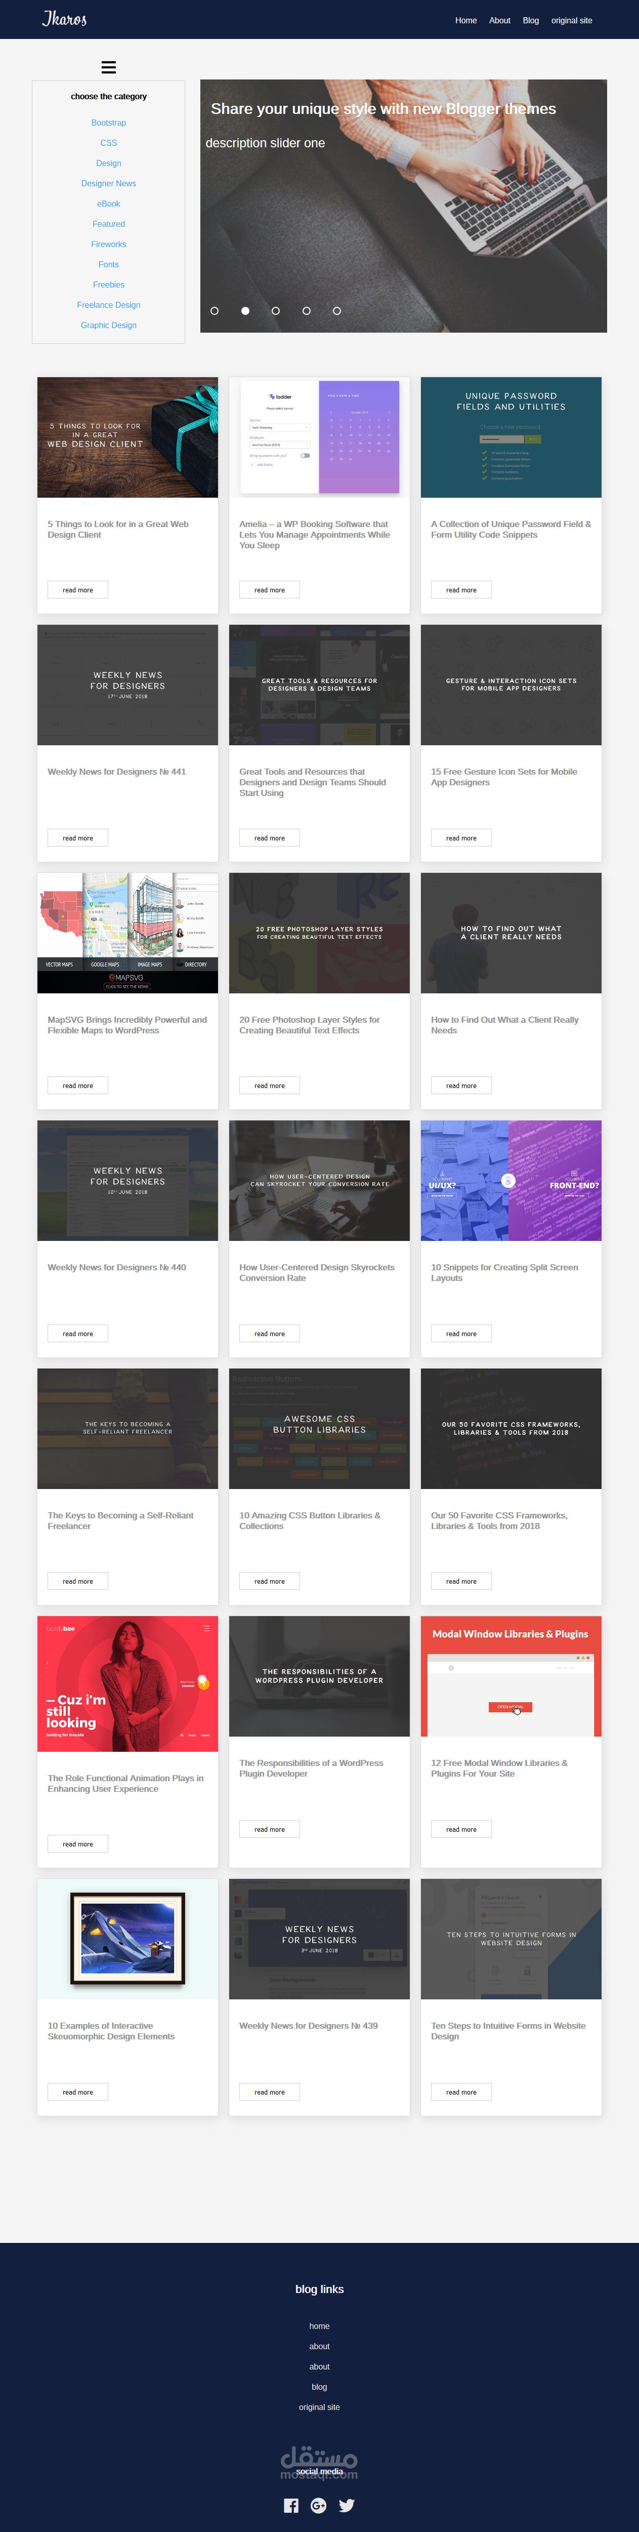Click the Ikaros logo in header

pyautogui.click(x=65, y=19)
